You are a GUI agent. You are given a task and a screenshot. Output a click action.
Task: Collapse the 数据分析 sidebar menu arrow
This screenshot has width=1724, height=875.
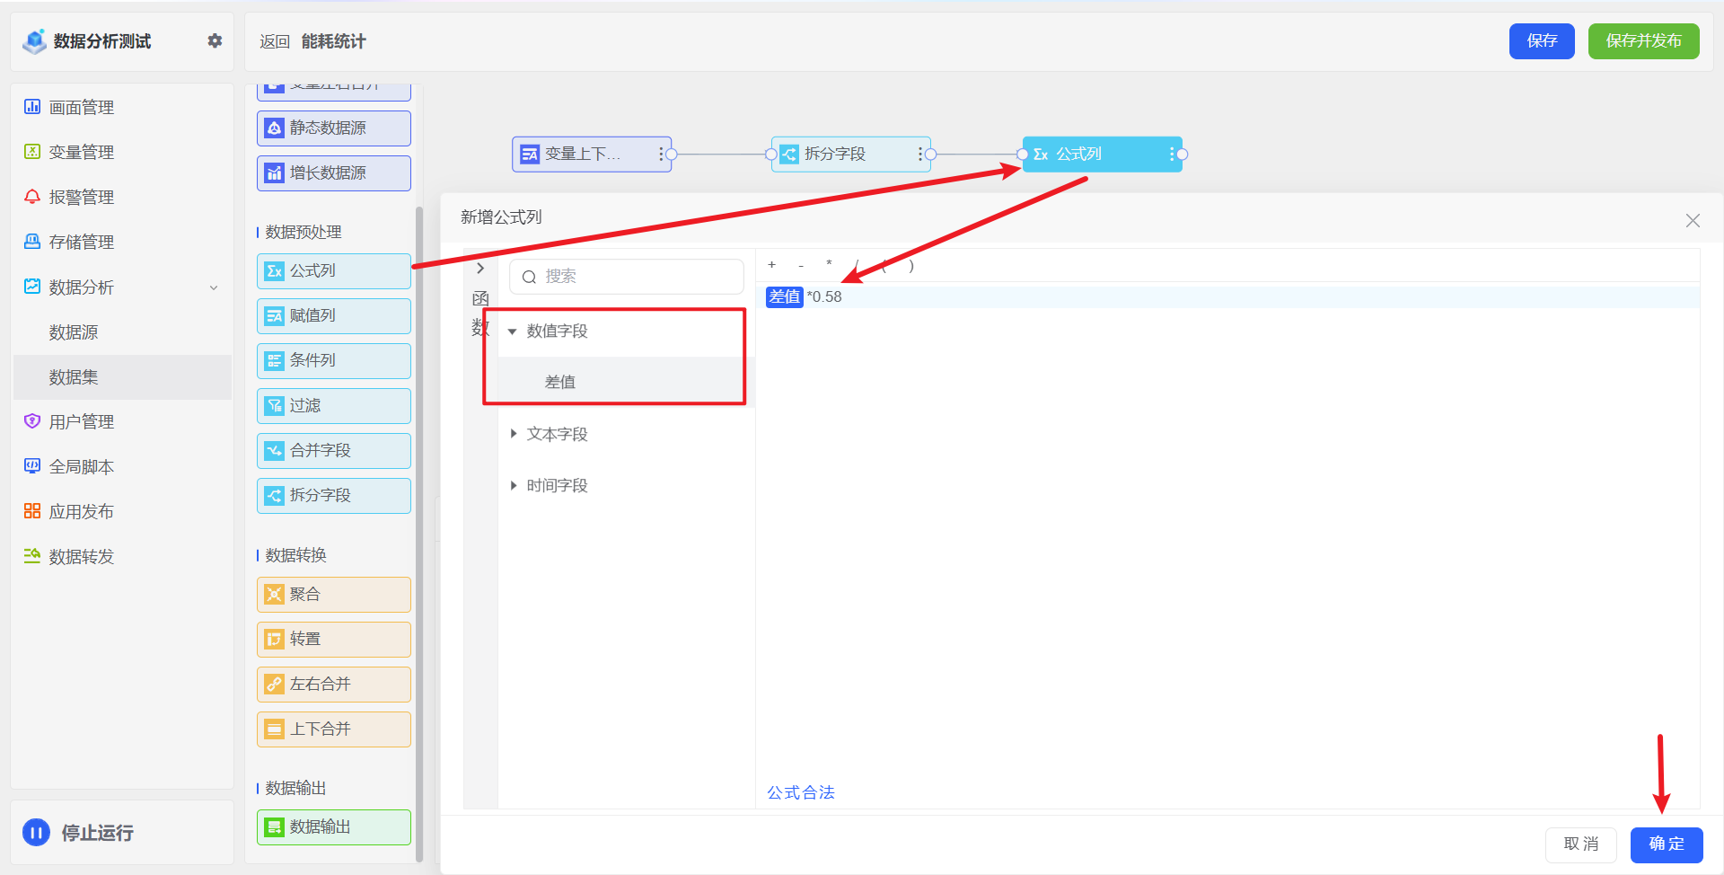[214, 287]
